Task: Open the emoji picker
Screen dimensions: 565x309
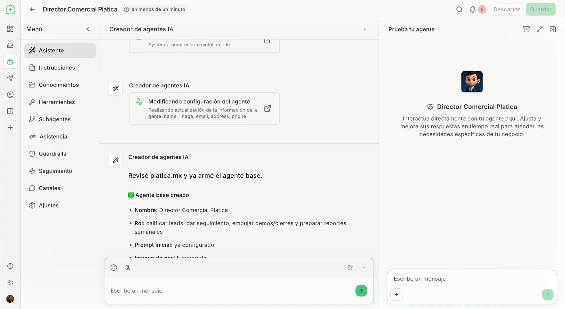Action: pos(114,268)
